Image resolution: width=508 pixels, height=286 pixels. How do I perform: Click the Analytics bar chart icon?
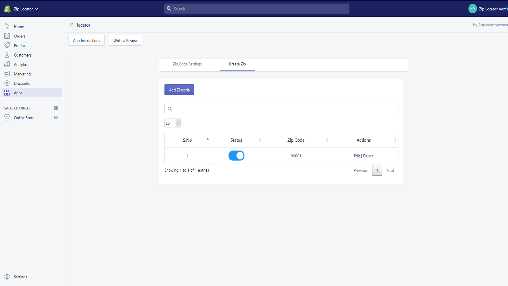pos(7,64)
